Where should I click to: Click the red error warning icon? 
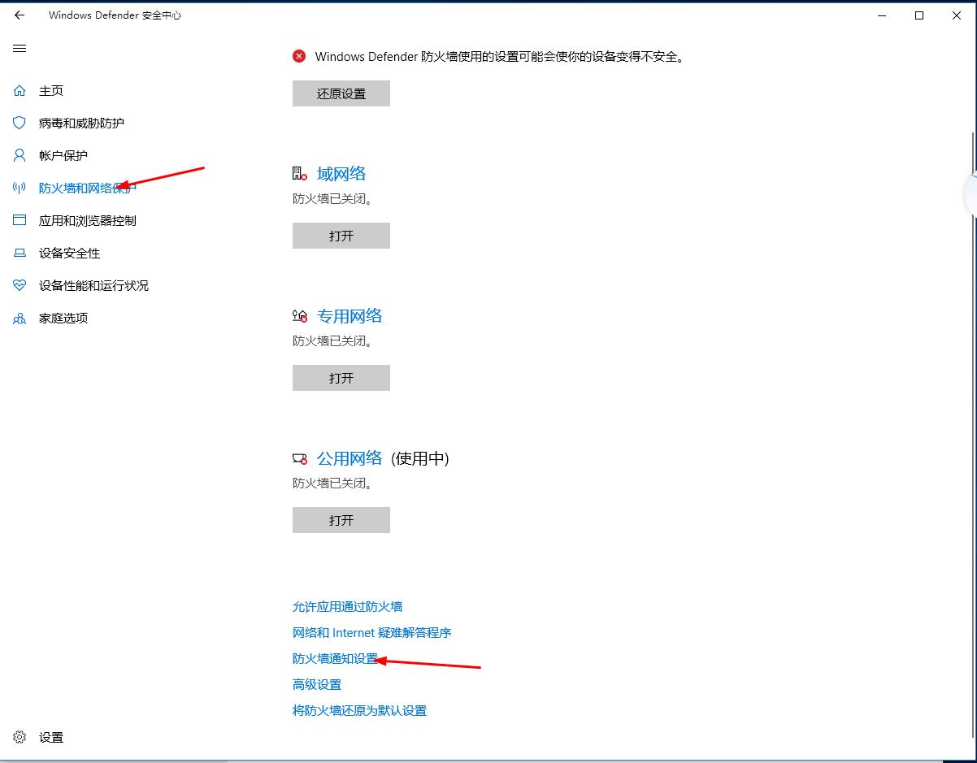300,57
